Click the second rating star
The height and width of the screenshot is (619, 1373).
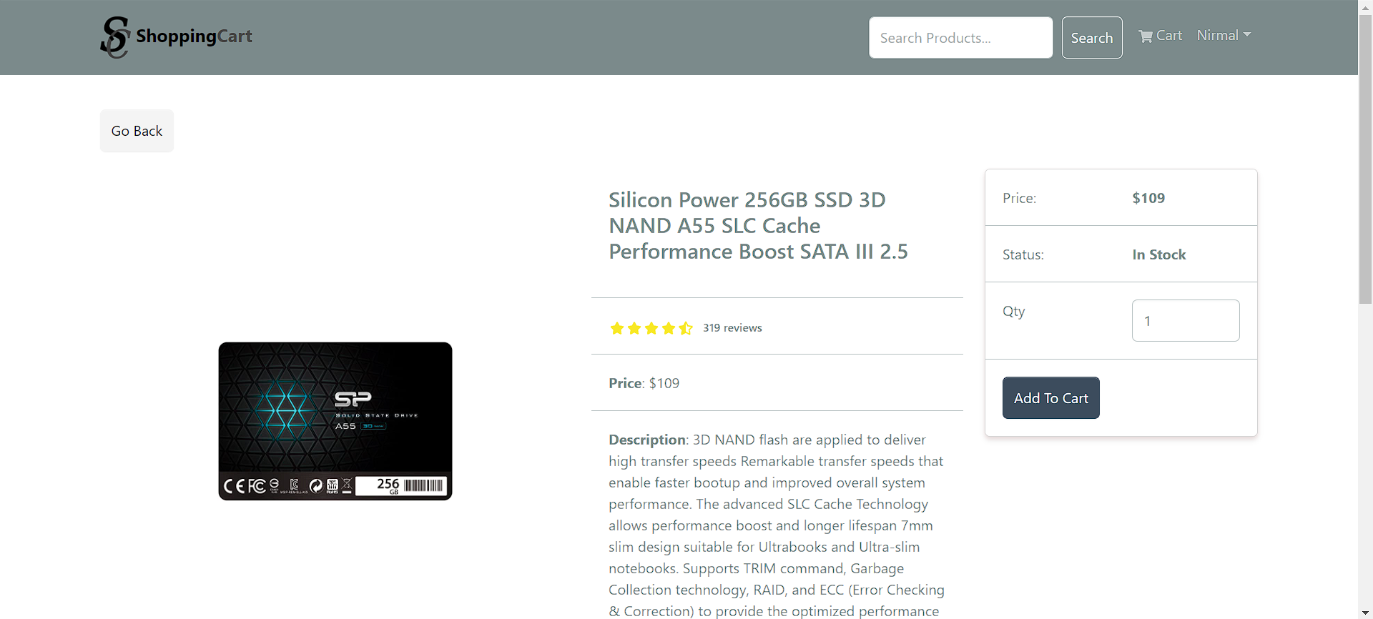point(634,328)
